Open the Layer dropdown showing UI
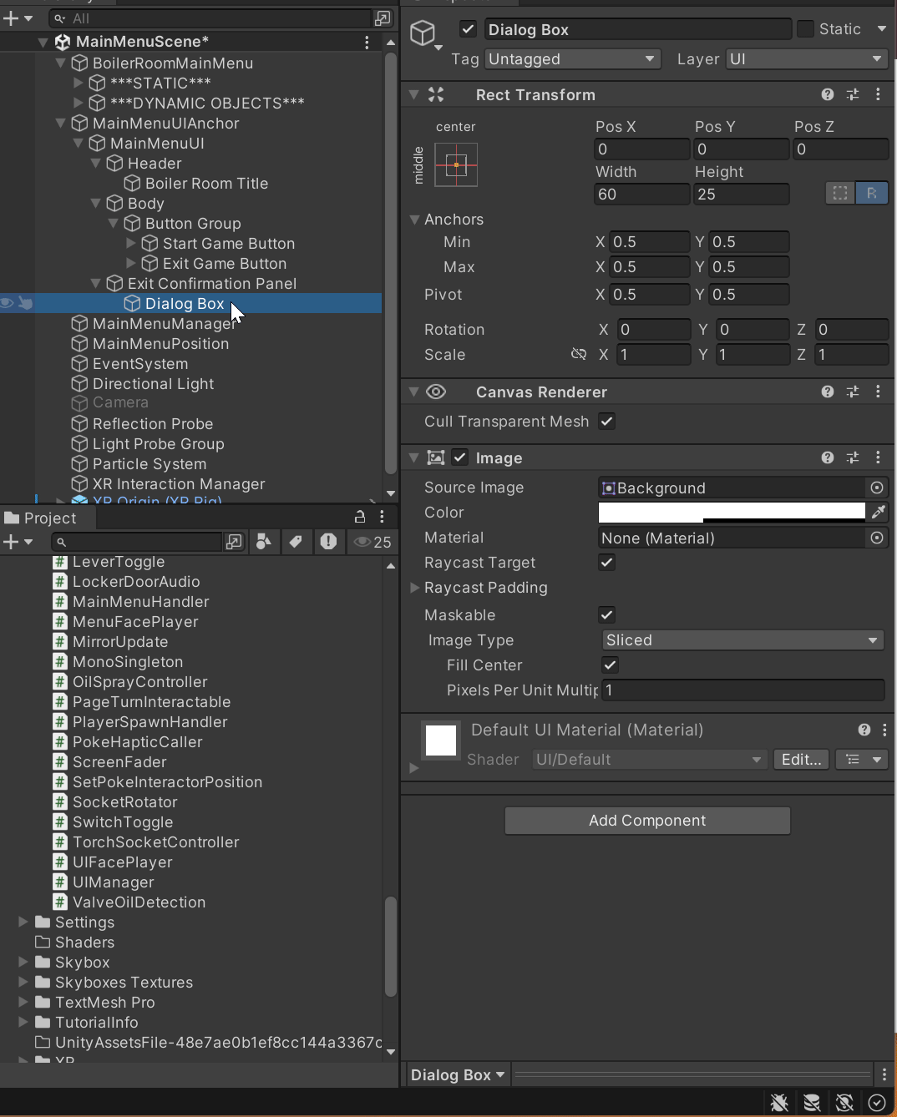The width and height of the screenshot is (897, 1117). (806, 59)
